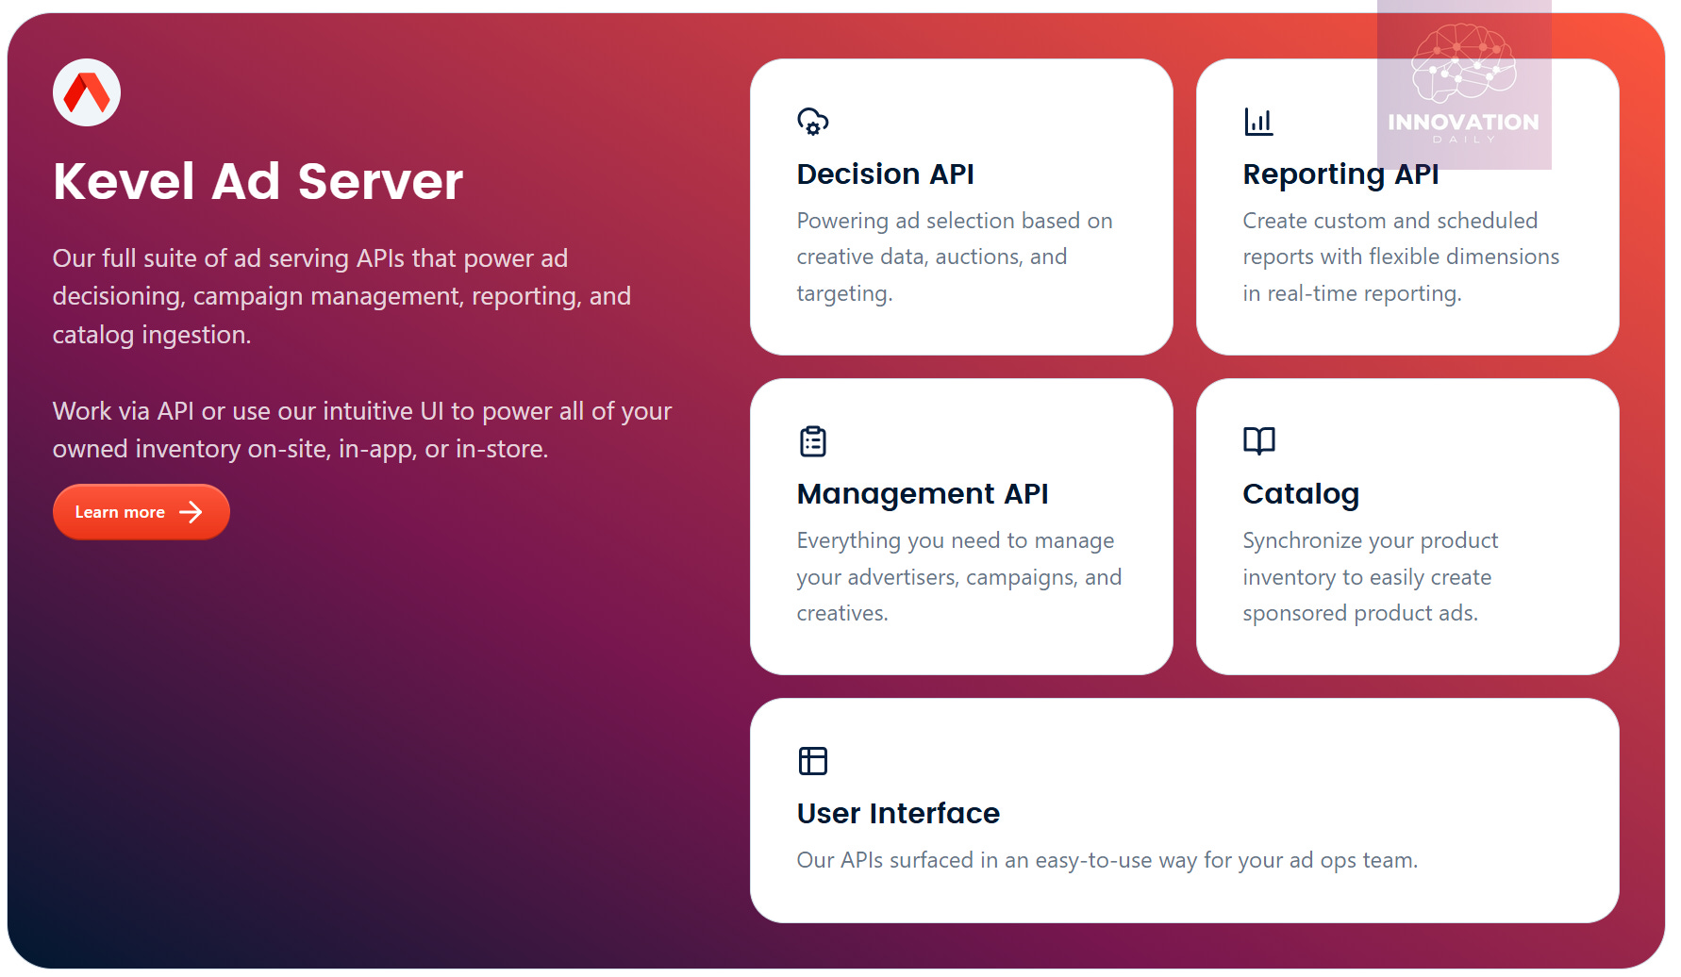Click the Learn more button

(x=141, y=512)
